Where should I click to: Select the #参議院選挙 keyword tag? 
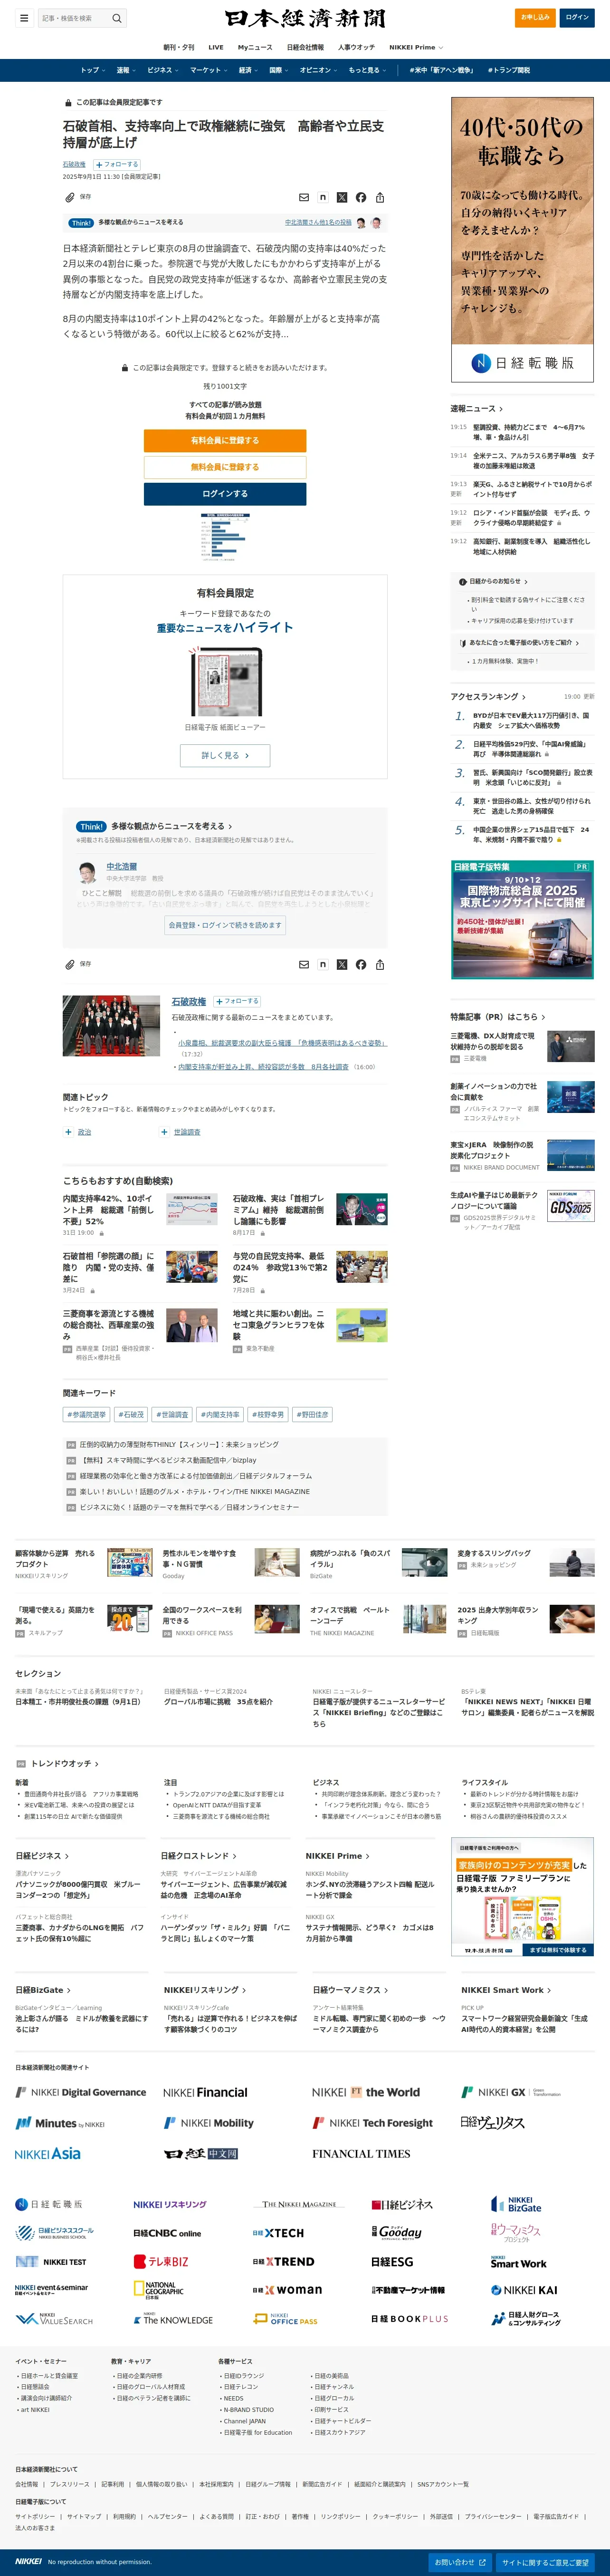tap(87, 1414)
